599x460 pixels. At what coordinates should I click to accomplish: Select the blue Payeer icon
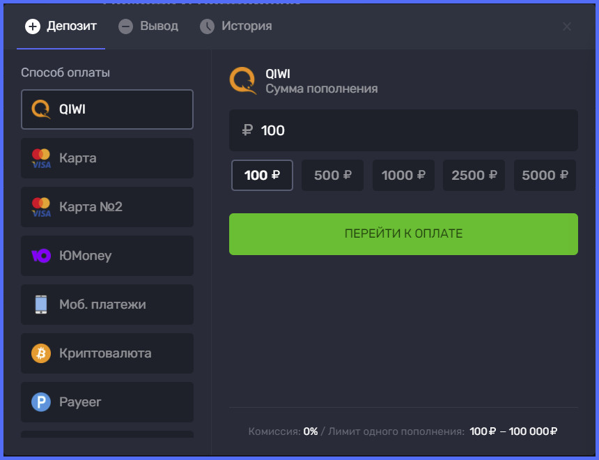point(41,402)
